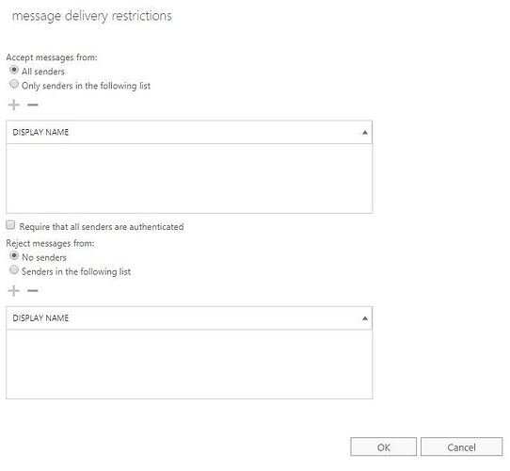This screenshot has height=471, width=510.
Task: Discard changes with Cancel button
Action: [461, 447]
